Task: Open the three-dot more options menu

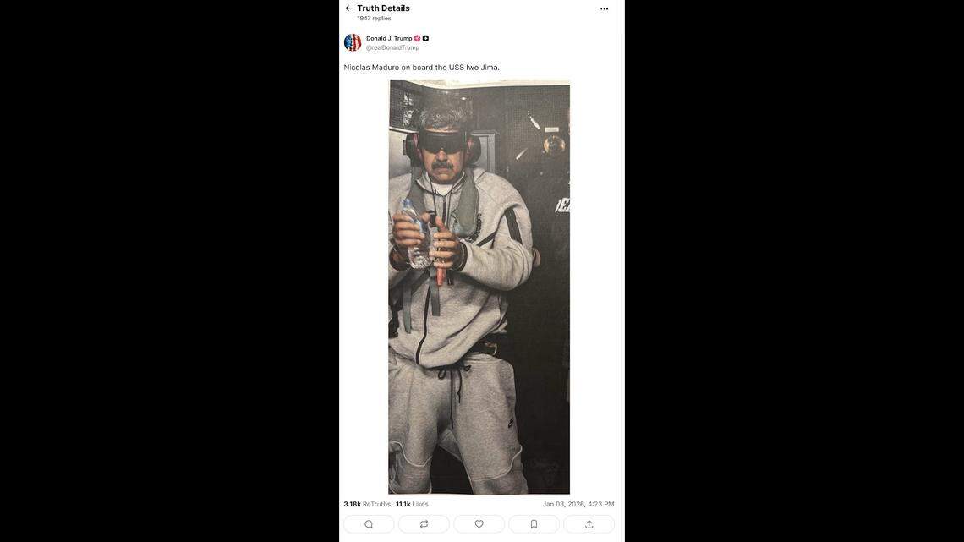Action: coord(605,9)
